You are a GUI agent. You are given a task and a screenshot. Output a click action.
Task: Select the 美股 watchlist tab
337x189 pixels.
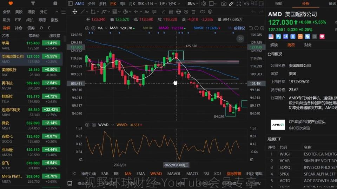(19, 12)
